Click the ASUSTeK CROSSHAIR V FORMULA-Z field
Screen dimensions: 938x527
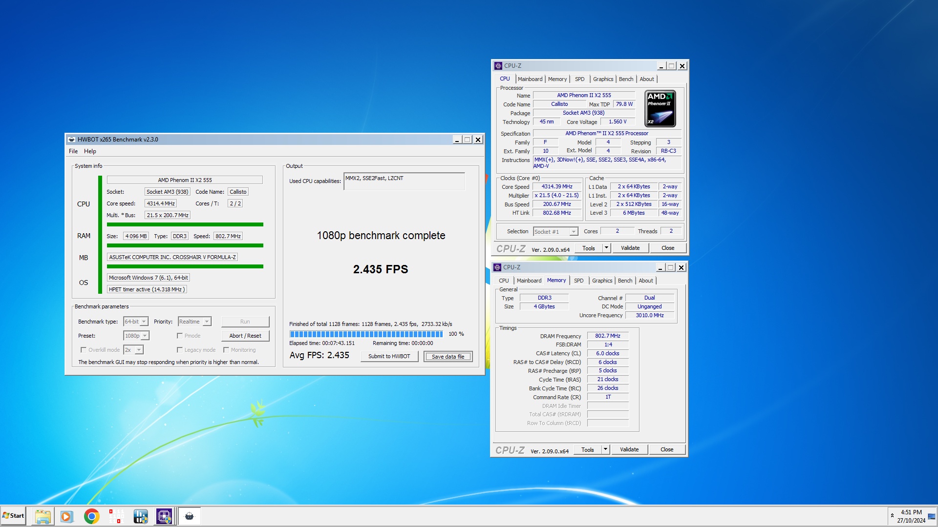(172, 257)
